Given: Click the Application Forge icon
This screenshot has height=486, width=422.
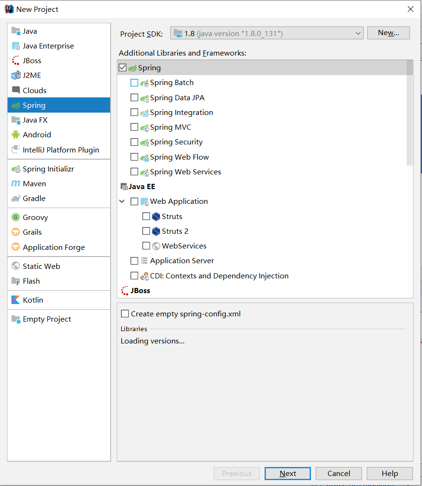Looking at the screenshot, I should coord(16,247).
